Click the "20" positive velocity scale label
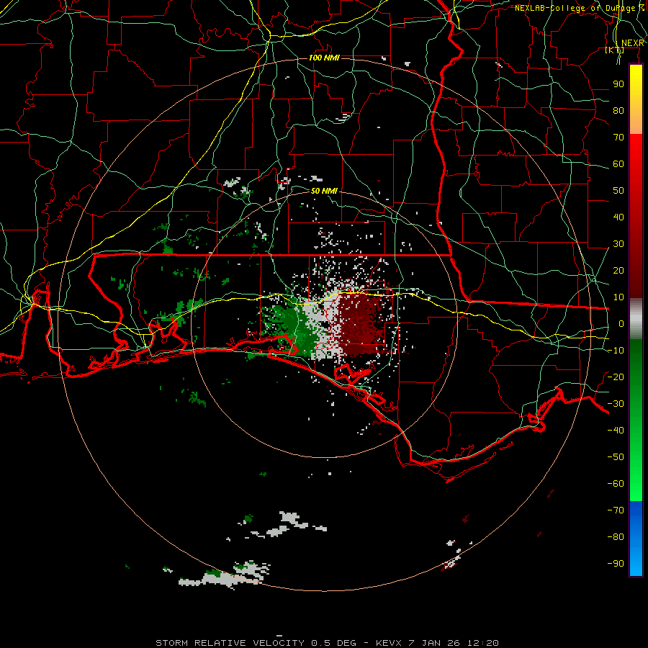 [x=618, y=271]
